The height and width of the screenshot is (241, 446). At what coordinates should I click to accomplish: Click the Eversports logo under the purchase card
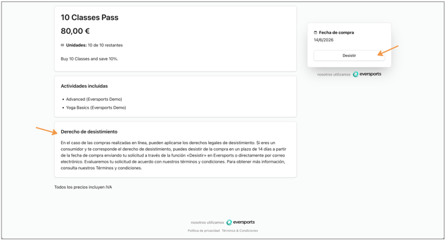367,74
